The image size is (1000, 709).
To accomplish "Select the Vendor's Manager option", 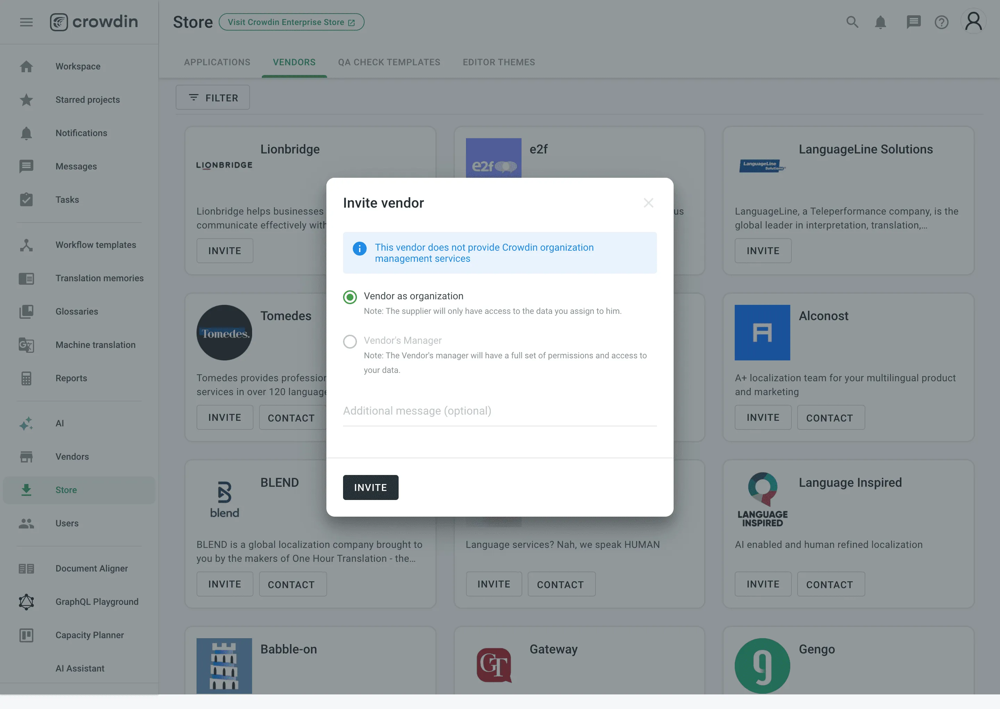I will 350,342.
